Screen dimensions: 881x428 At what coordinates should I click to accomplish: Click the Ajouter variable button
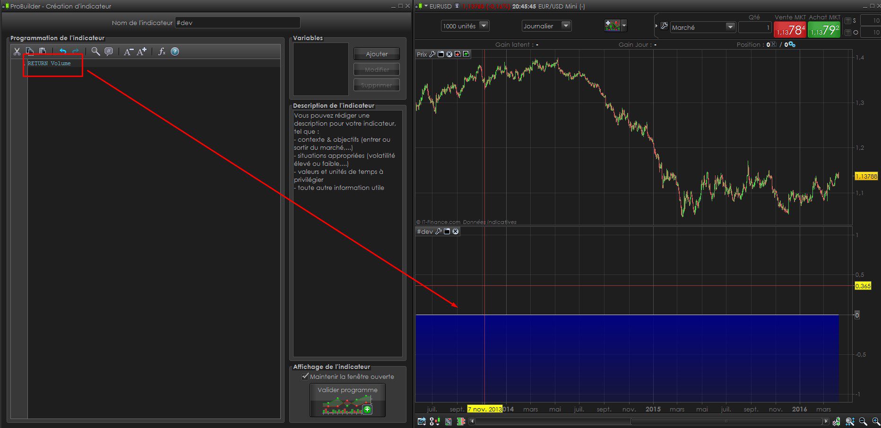[x=377, y=54]
